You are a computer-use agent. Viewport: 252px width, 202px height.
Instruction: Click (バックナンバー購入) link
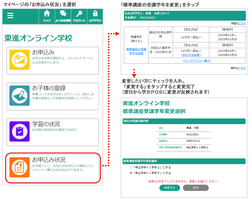click(197, 61)
